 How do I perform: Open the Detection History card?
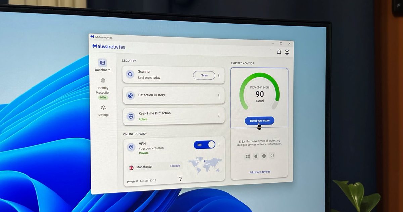pos(173,96)
